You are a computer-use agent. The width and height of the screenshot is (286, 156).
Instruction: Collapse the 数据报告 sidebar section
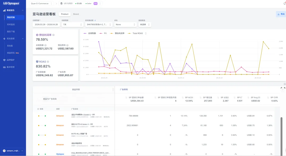[x=23, y=10]
